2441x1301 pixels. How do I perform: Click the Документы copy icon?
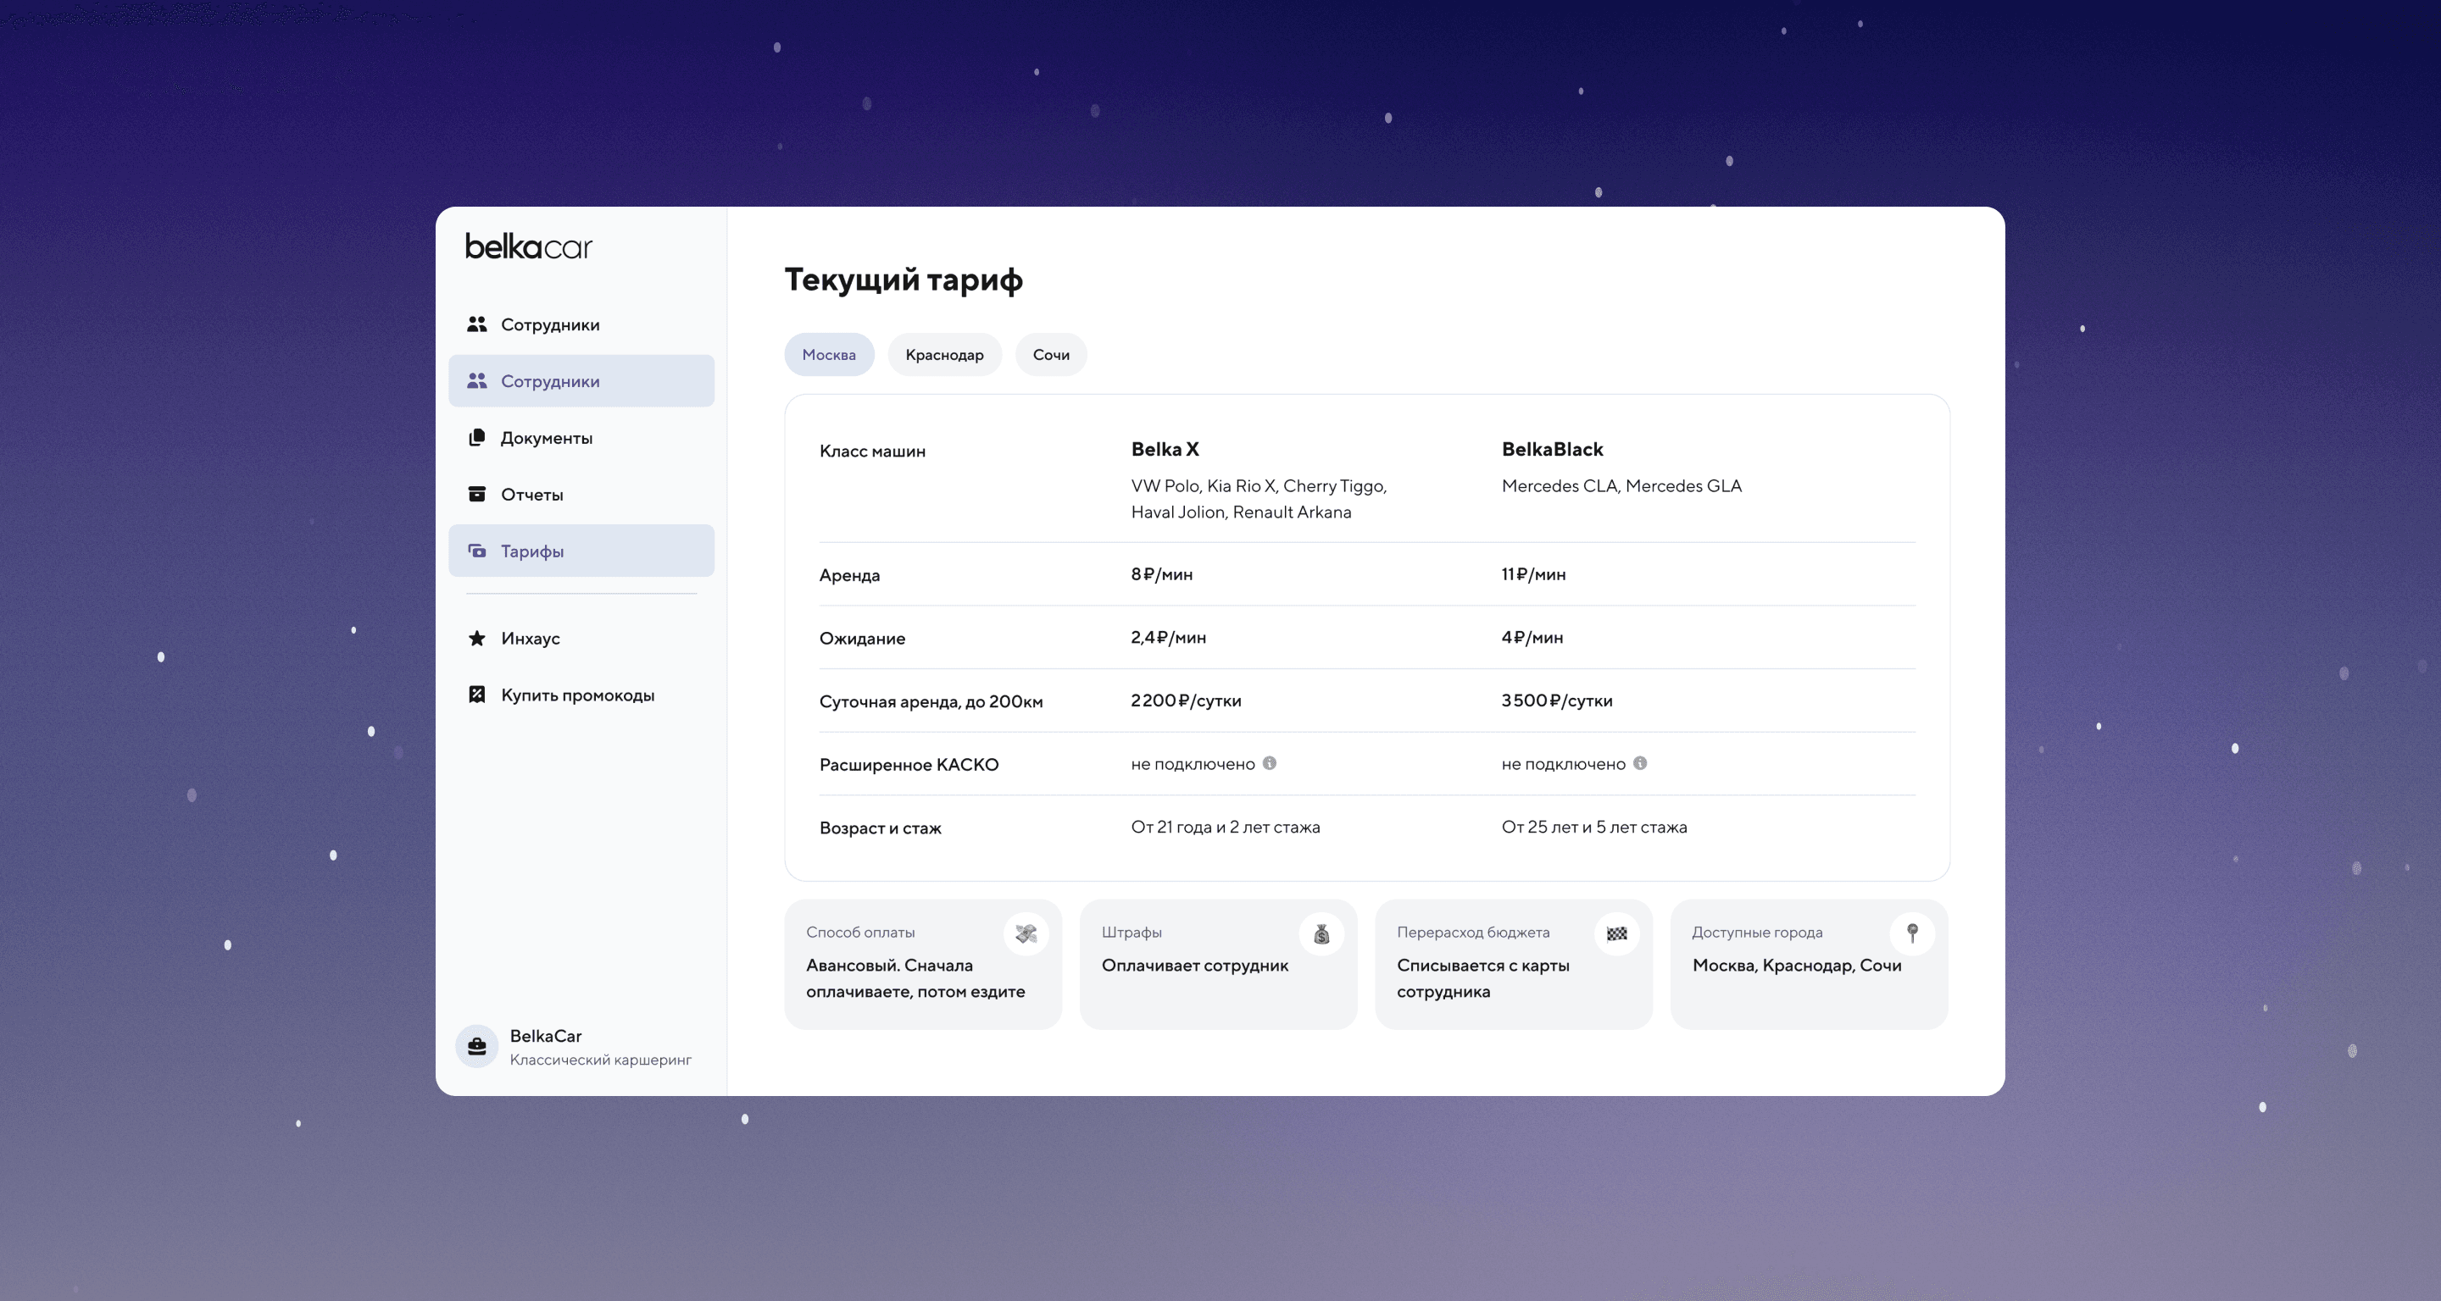coord(476,437)
